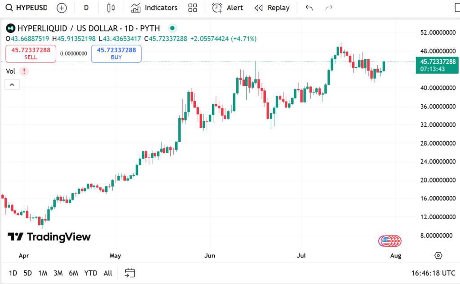The width and height of the screenshot is (460, 284).
Task: Click the 8.00000000 price axis label
Action: (437, 235)
